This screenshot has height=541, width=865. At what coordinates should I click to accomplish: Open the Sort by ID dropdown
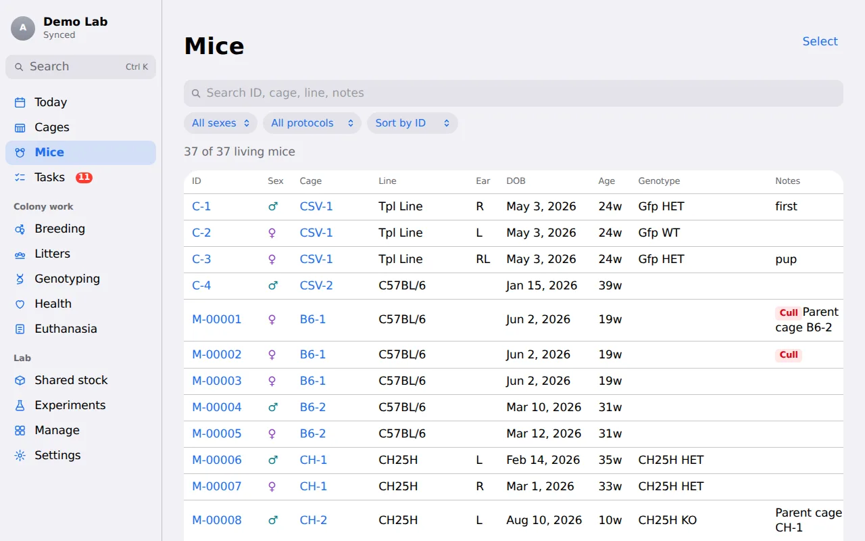pos(412,123)
